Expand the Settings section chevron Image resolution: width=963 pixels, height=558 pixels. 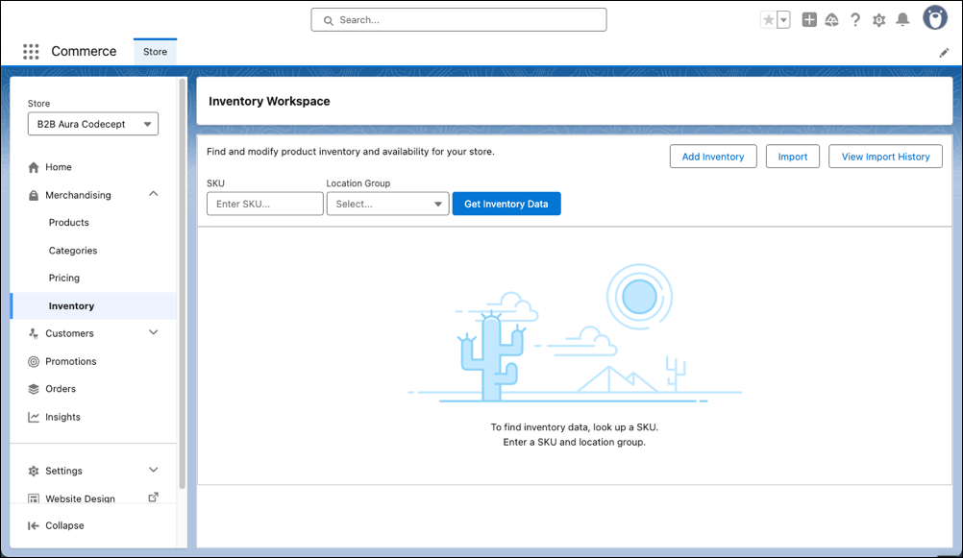[154, 471]
